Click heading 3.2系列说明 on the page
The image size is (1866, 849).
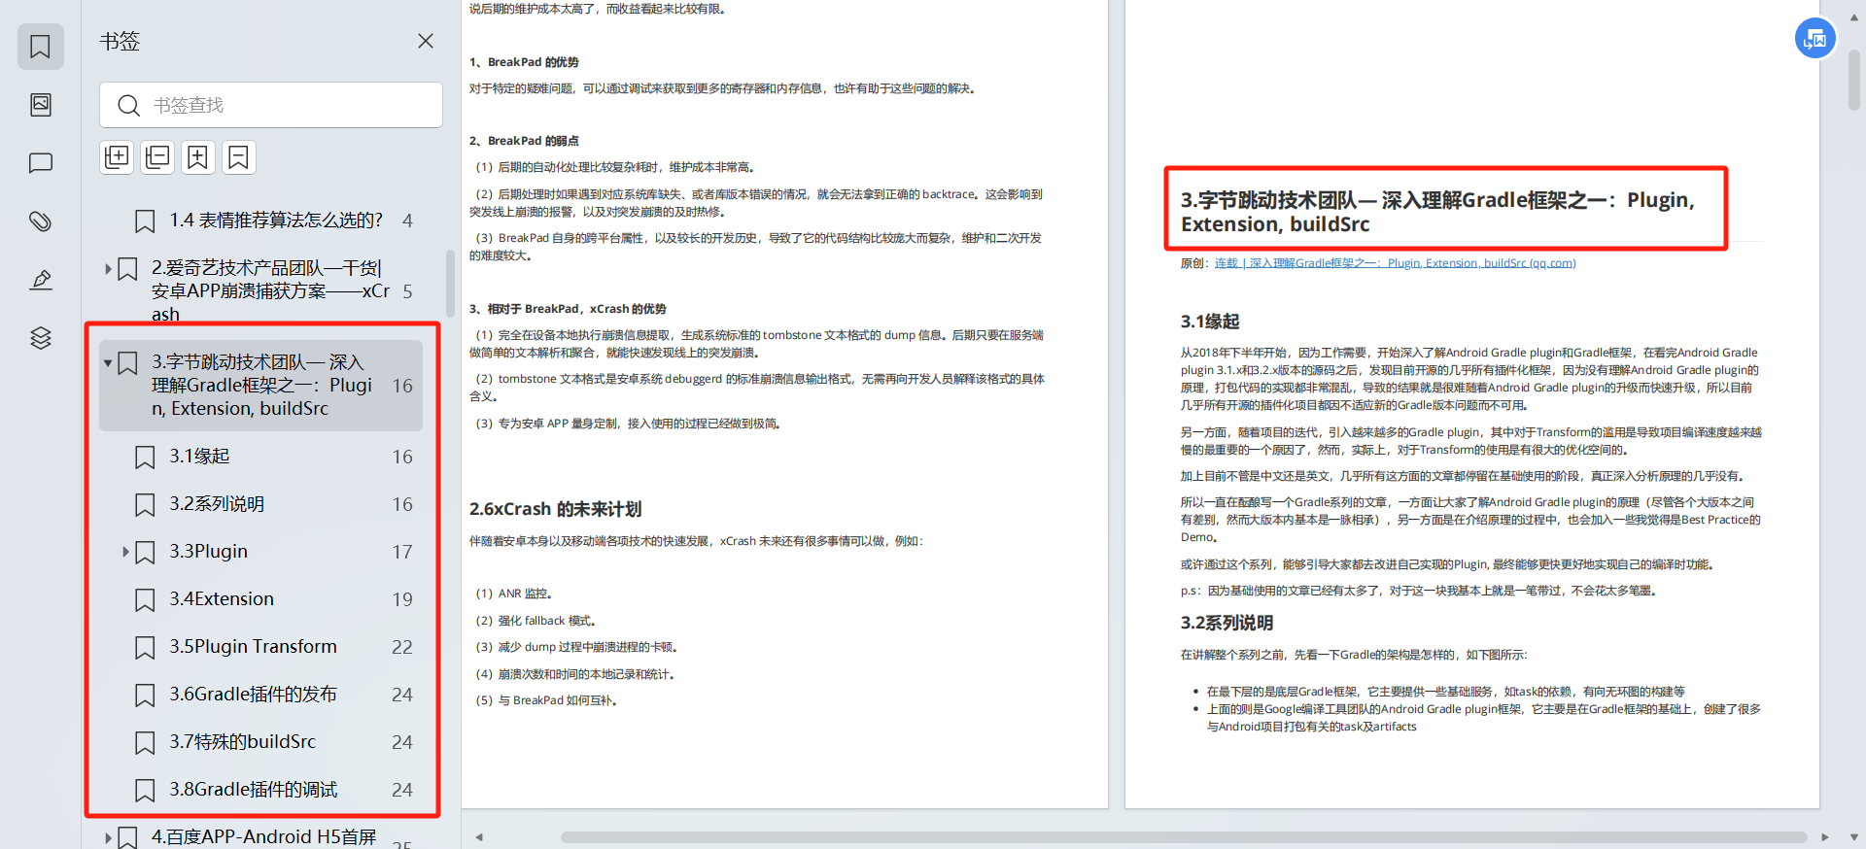[1227, 623]
